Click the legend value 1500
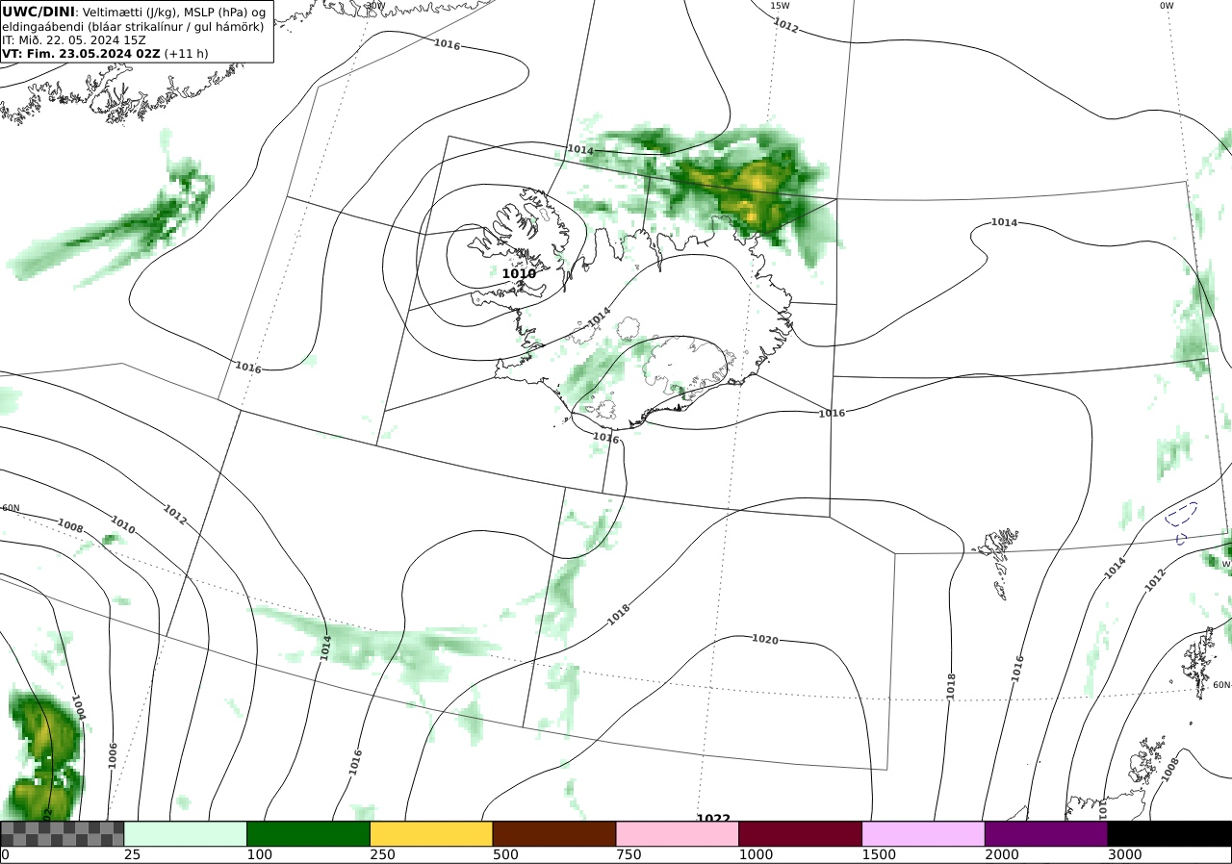 pos(878,854)
